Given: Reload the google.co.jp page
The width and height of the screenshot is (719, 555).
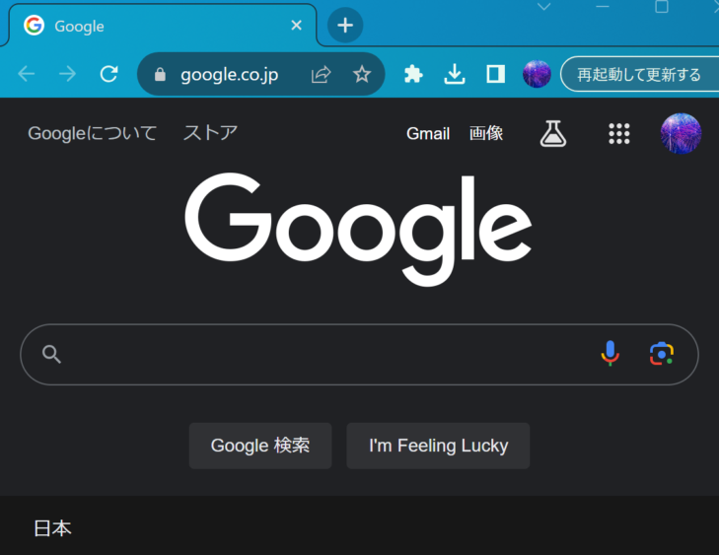Looking at the screenshot, I should click(109, 74).
